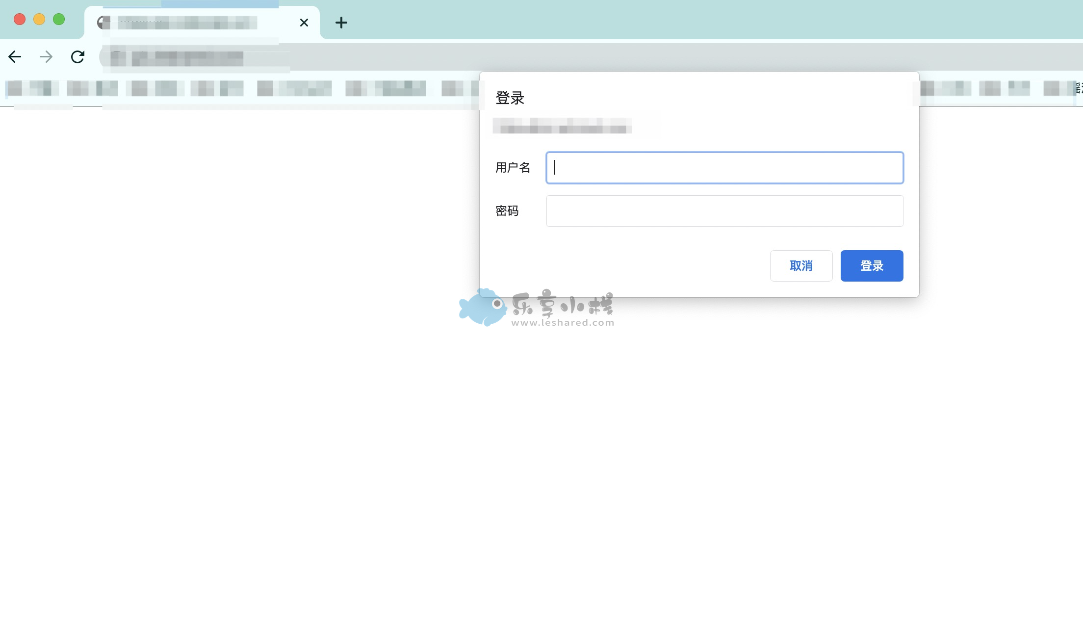Open a new tab with plus icon
The width and height of the screenshot is (1083, 624).
click(x=341, y=23)
